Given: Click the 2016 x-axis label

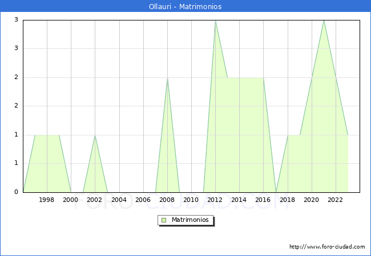Looking at the screenshot, I should [263, 200].
